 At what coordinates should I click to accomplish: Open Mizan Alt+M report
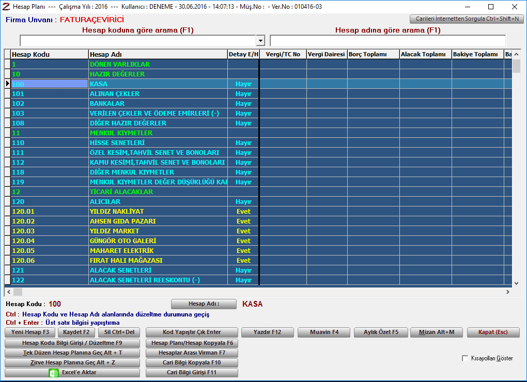tap(437, 332)
